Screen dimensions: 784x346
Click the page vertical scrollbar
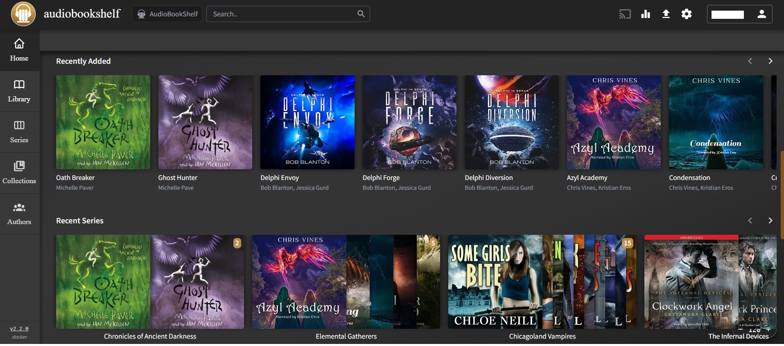(x=782, y=195)
